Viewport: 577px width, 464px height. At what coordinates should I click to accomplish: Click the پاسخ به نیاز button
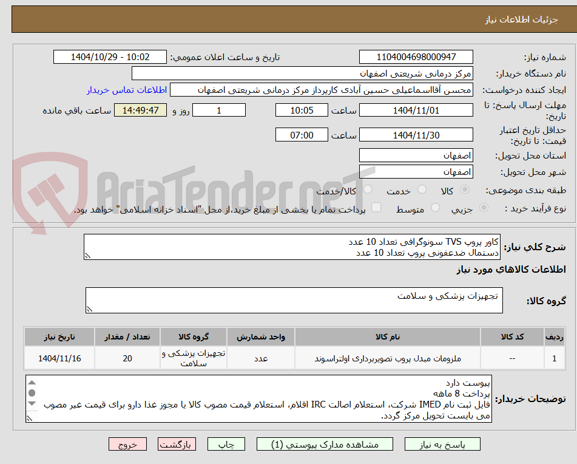(442, 444)
